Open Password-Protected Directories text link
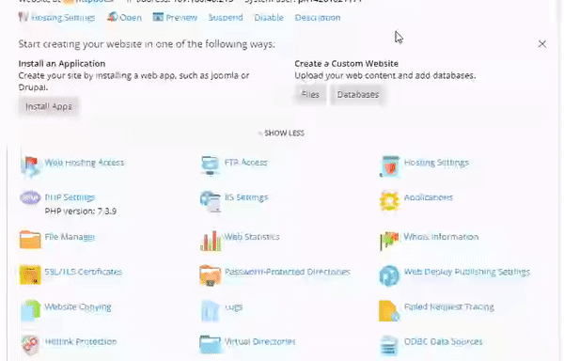Screen dimensions: 564x361 click(x=288, y=272)
